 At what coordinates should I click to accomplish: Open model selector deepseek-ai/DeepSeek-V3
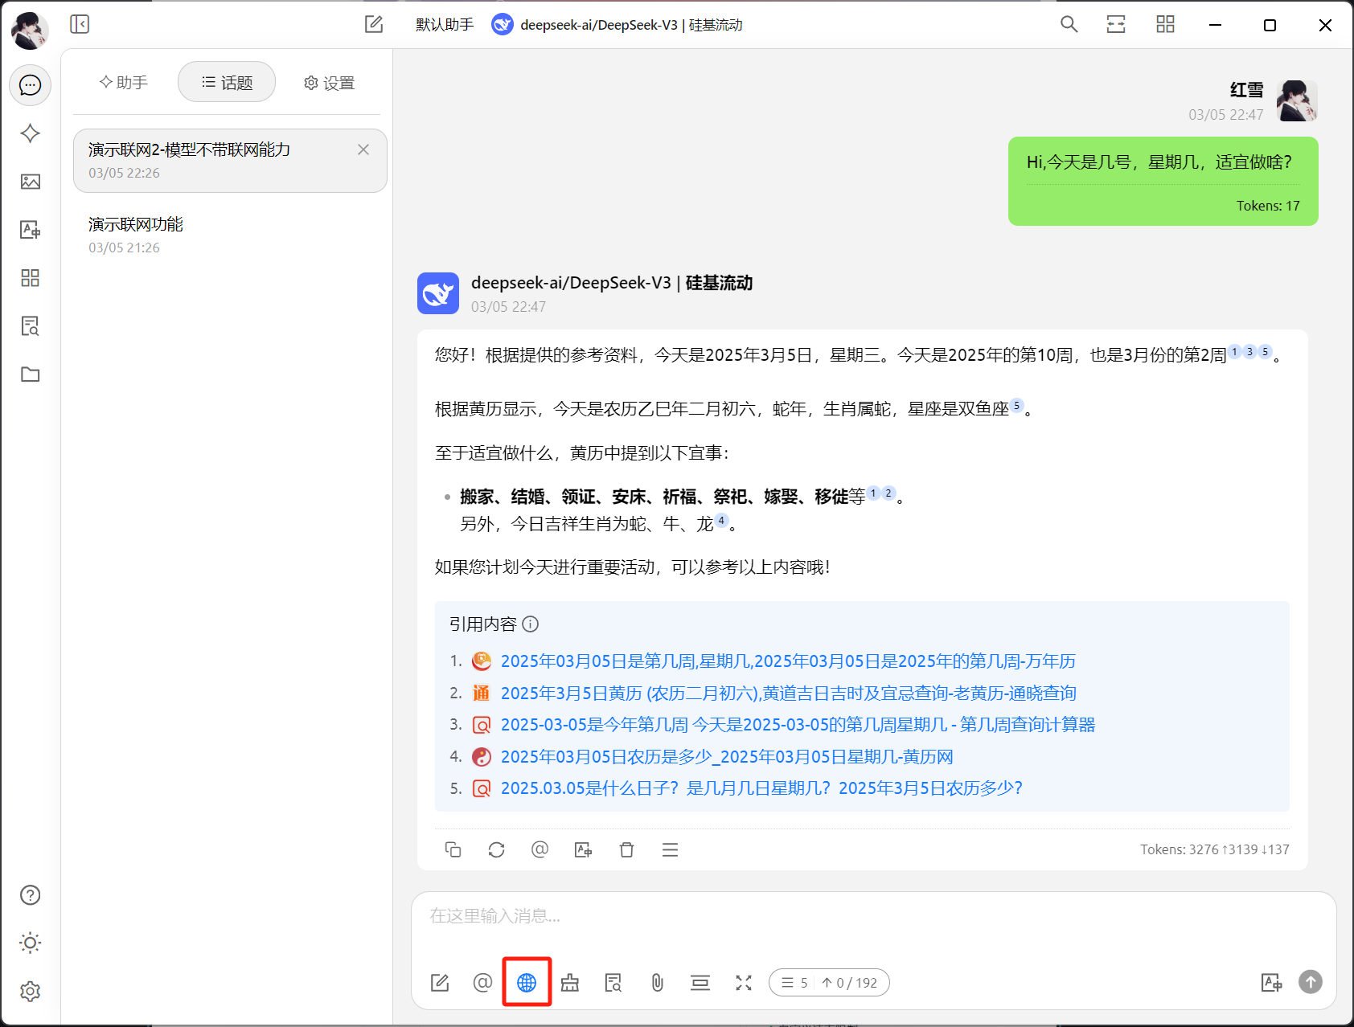[x=618, y=25]
